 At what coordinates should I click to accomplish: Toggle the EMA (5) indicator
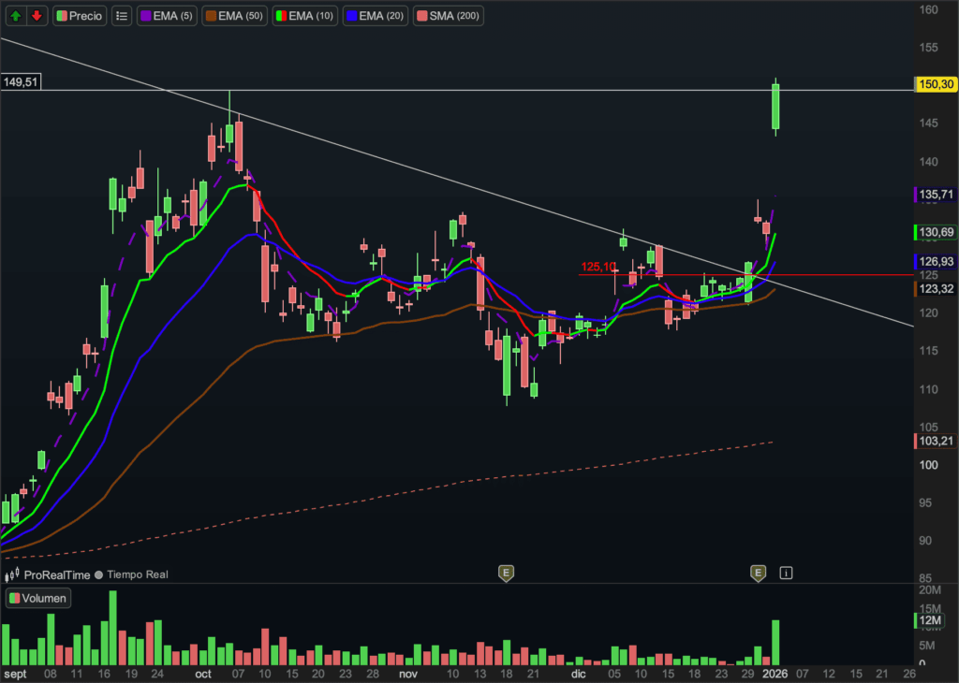point(168,16)
